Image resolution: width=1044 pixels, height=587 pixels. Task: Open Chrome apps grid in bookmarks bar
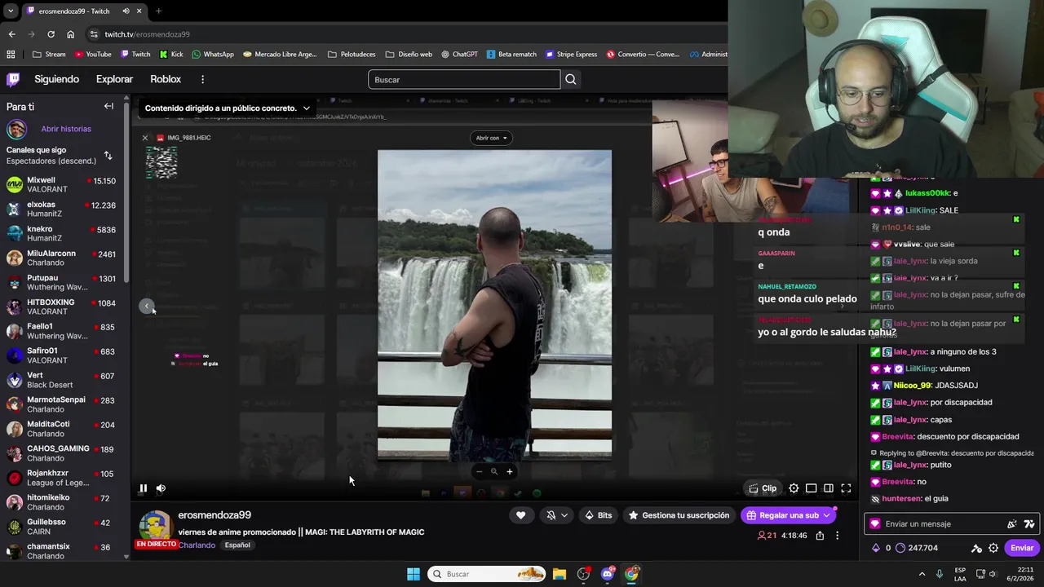(11, 55)
